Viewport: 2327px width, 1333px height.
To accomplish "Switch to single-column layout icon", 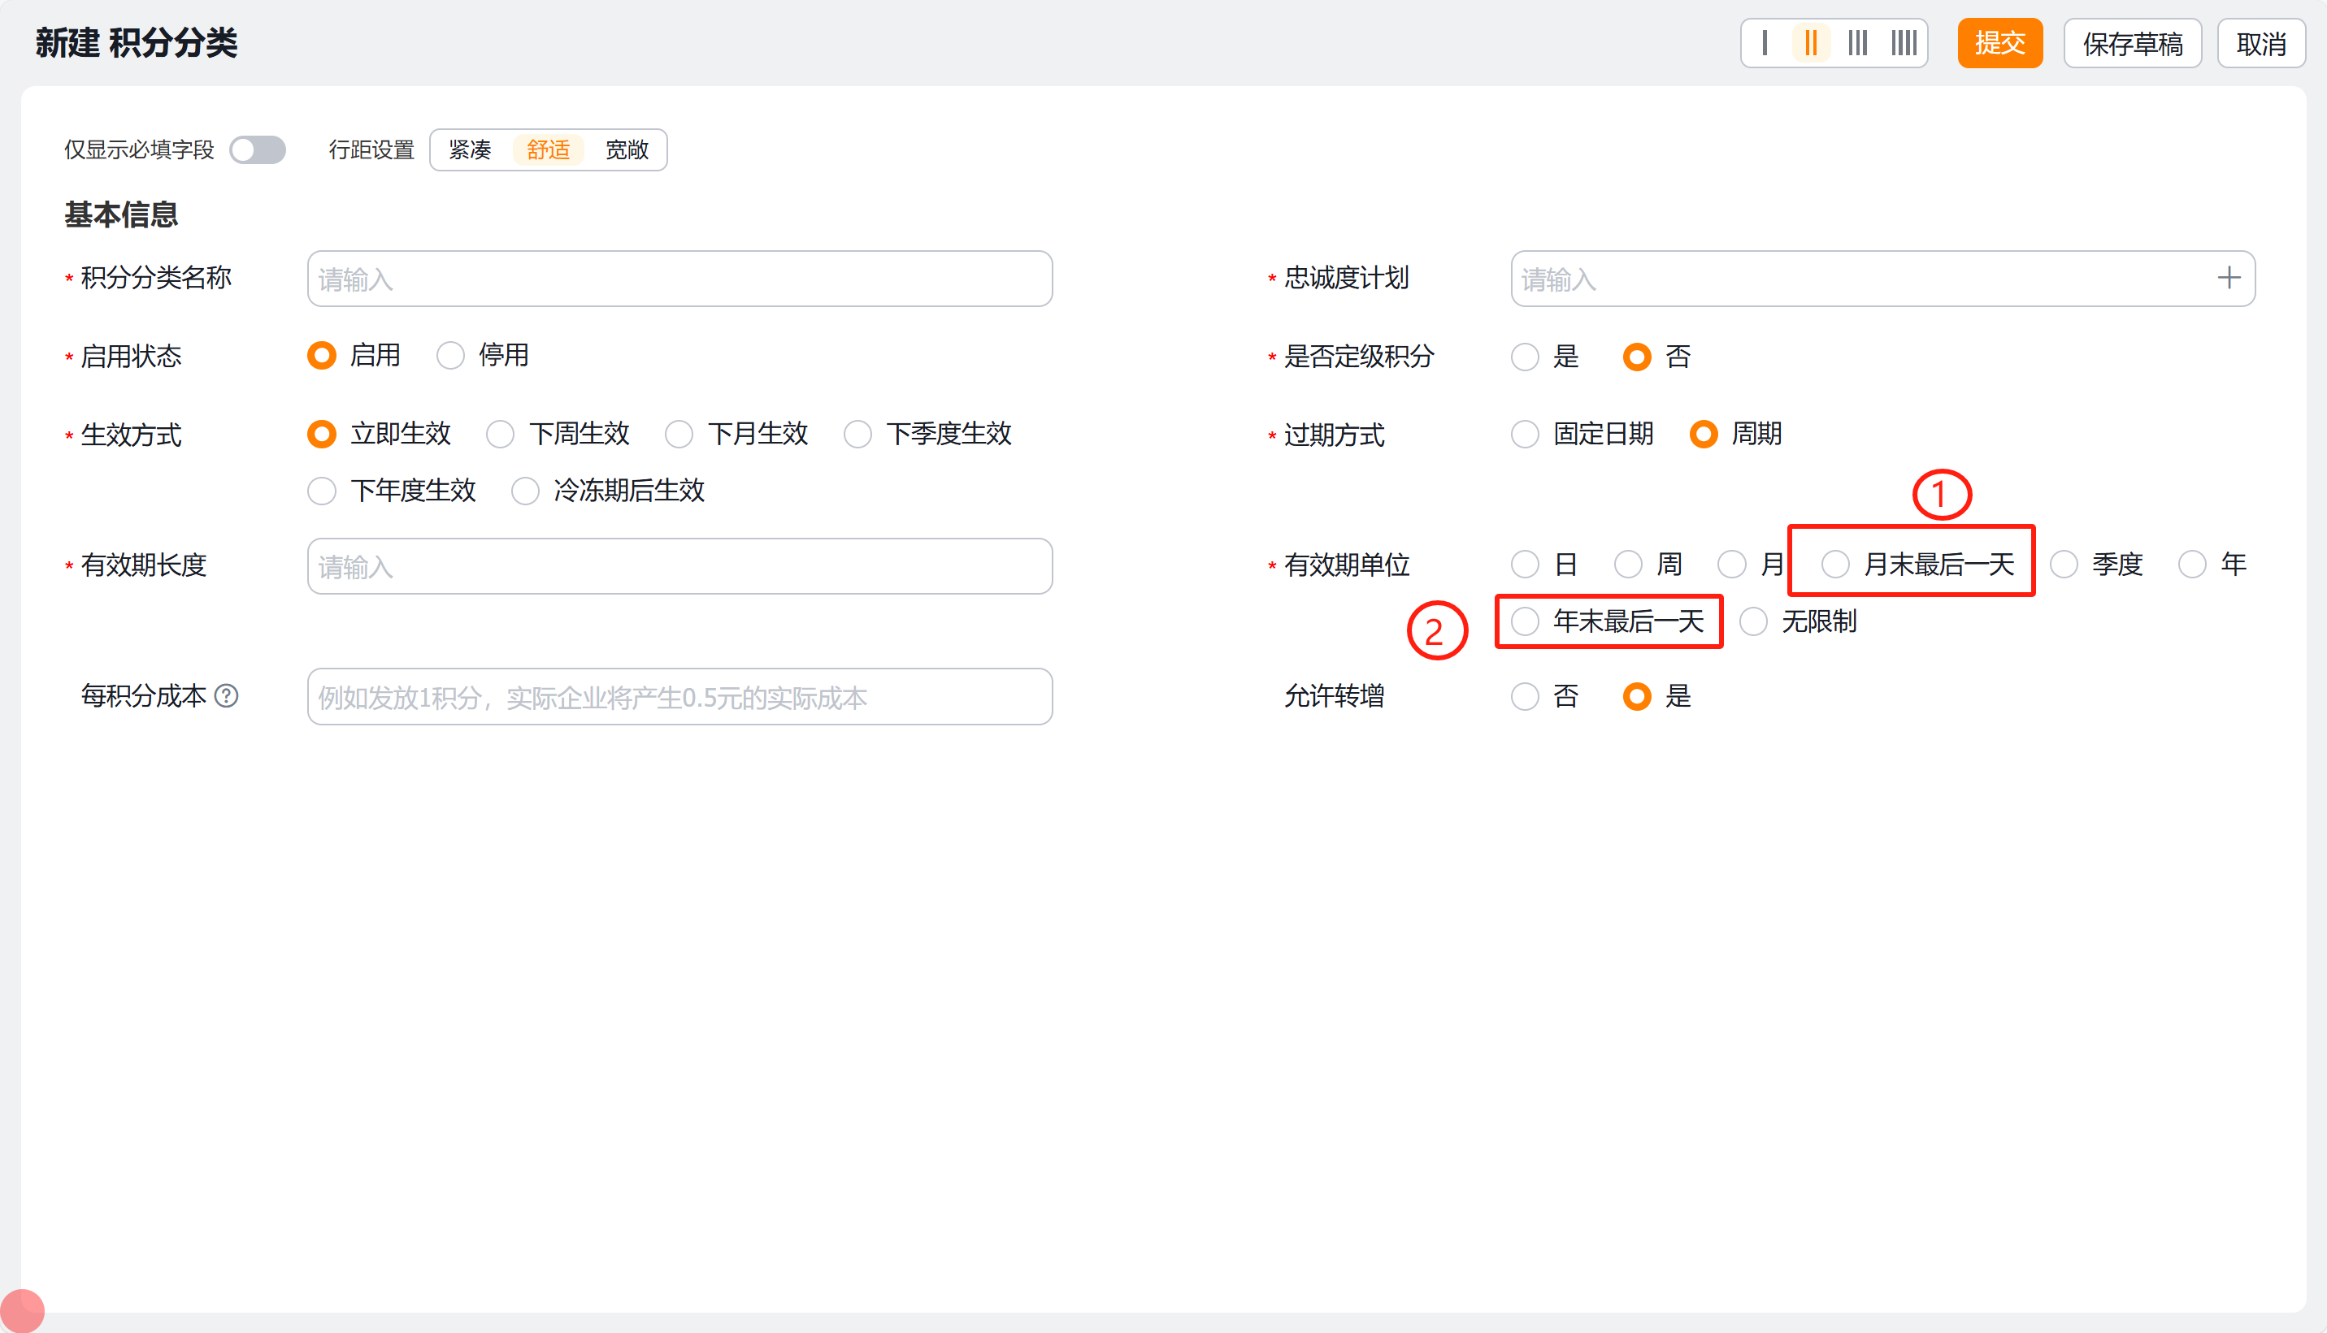I will pyautogui.click(x=1765, y=43).
